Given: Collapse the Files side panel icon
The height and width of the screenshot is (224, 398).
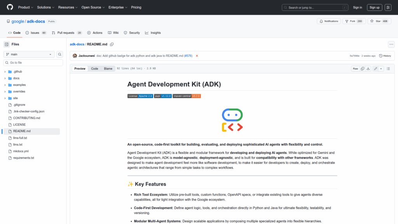Looking at the screenshot, I should click(7, 44).
